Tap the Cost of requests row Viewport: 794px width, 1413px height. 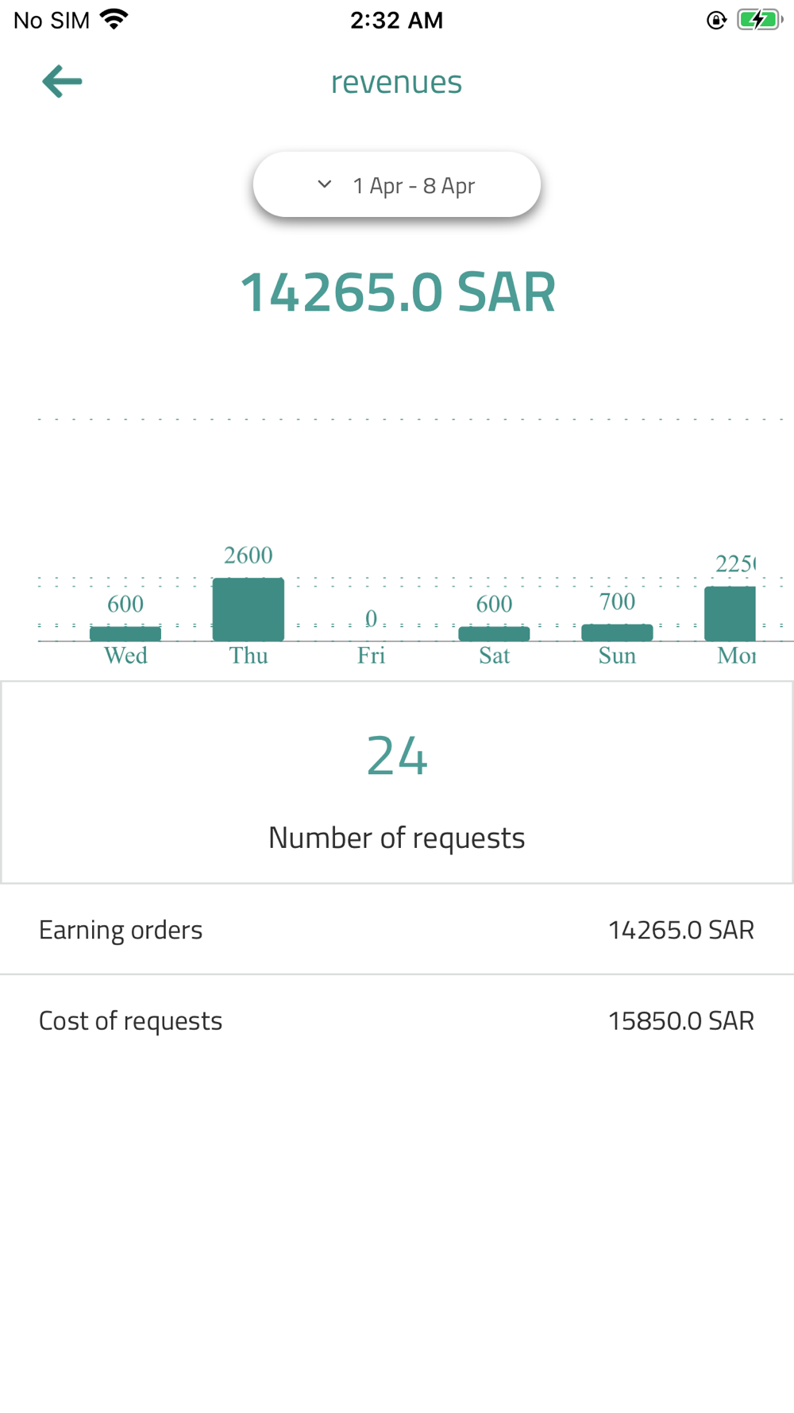tap(397, 1020)
